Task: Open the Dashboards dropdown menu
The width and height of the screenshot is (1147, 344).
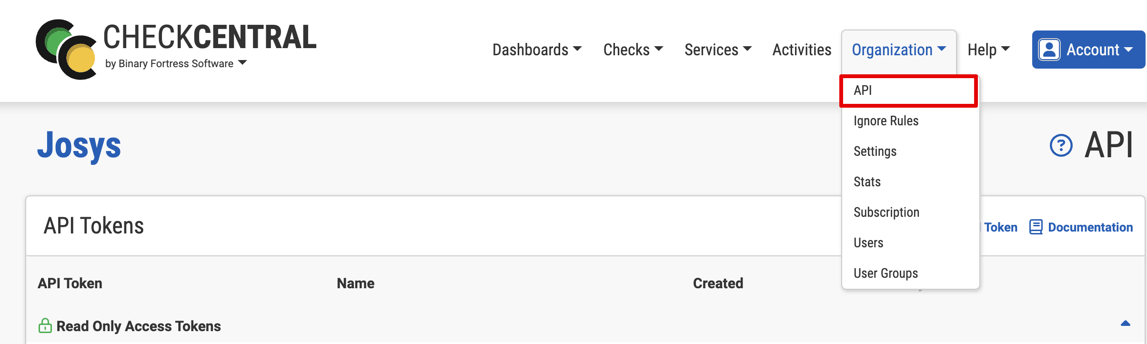Action: click(537, 50)
